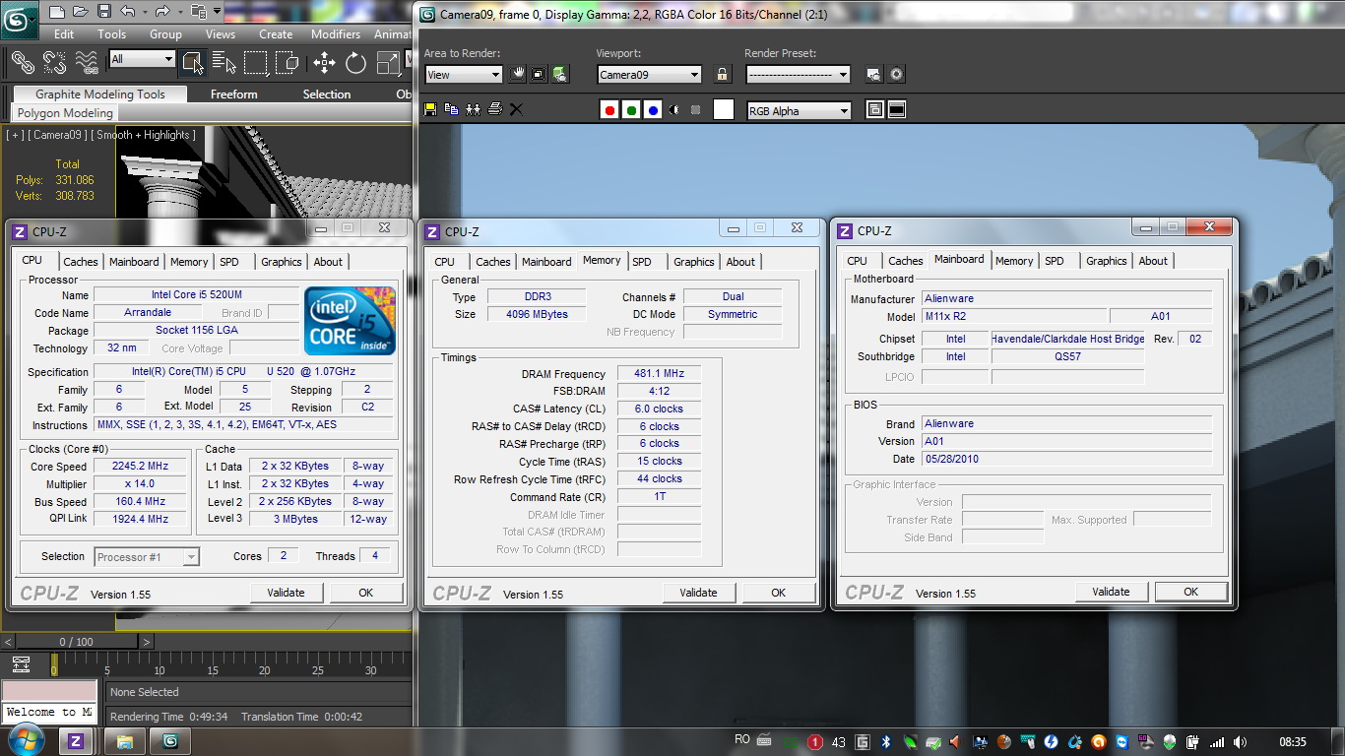Toggle the Red channel button

pos(609,110)
